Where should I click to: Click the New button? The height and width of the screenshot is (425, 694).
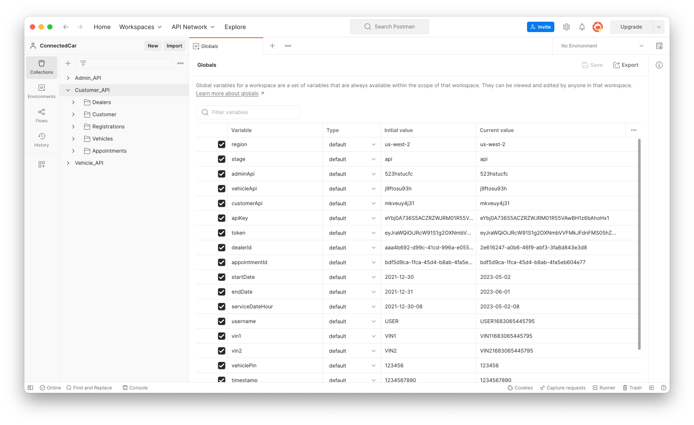click(153, 46)
